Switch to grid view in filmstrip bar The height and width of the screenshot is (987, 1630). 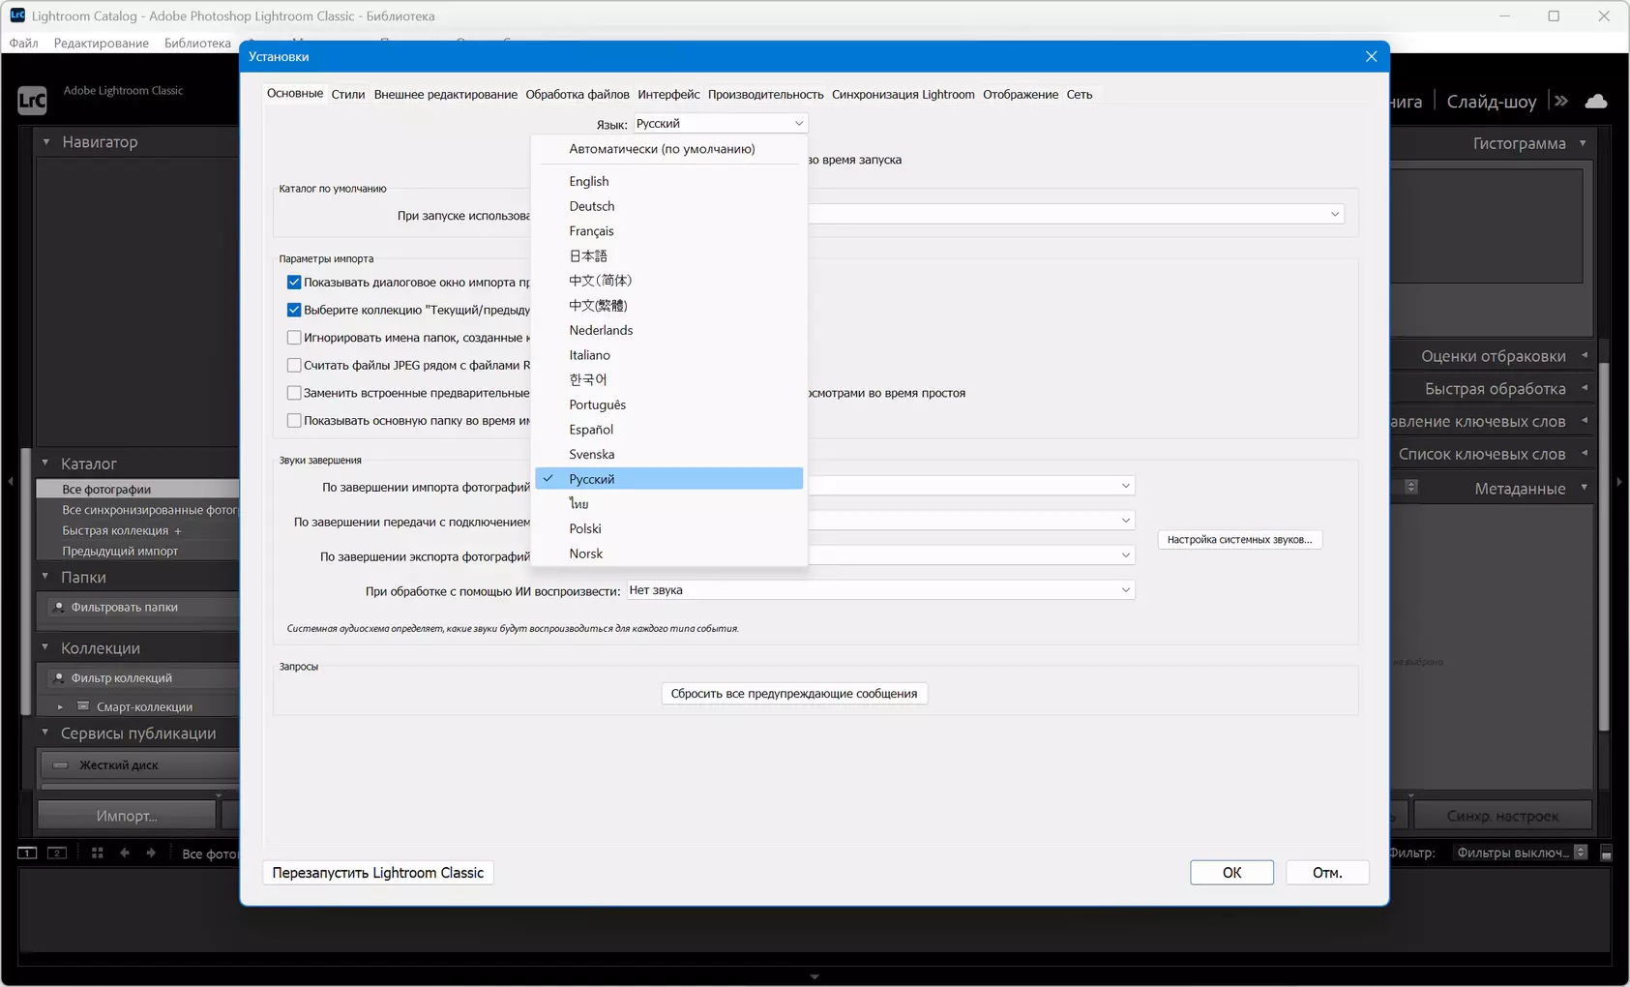pyautogui.click(x=97, y=852)
